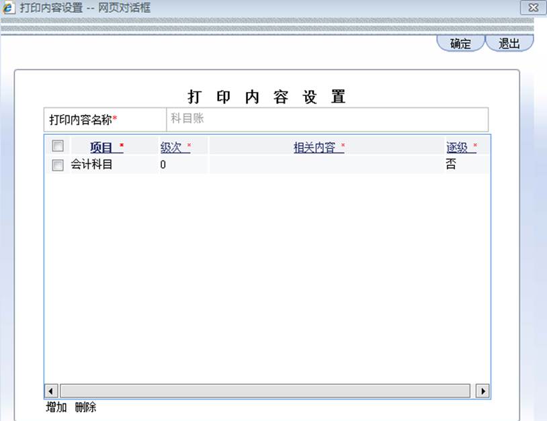547x421 pixels.
Task: Click the Internet Explorer icon in title bar
Action: point(8,7)
